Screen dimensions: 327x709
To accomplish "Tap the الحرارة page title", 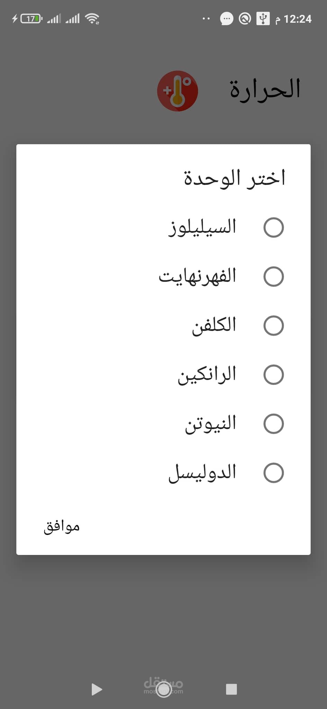I will pyautogui.click(x=265, y=89).
